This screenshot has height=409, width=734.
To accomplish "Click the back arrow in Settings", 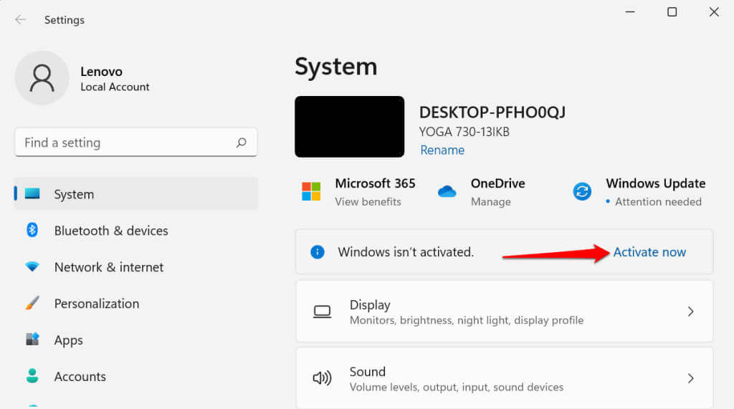I will click(x=20, y=20).
